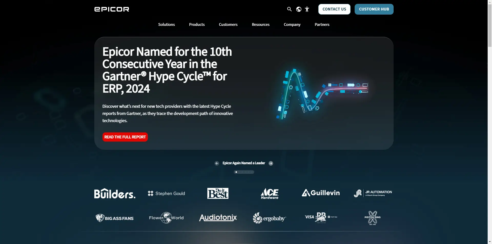
Task: Open the Solutions menu
Action: [166, 25]
